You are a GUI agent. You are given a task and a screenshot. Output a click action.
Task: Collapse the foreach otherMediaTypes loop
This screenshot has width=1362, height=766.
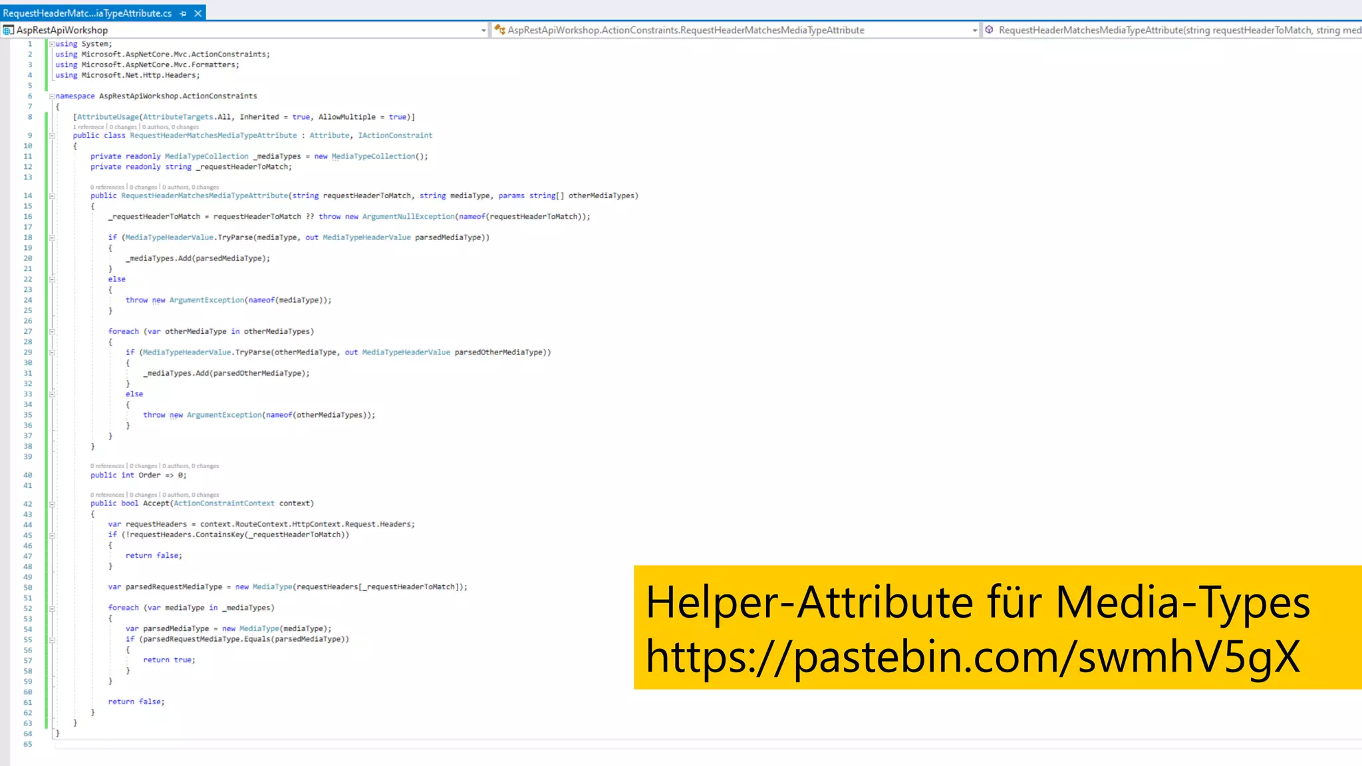tap(52, 331)
